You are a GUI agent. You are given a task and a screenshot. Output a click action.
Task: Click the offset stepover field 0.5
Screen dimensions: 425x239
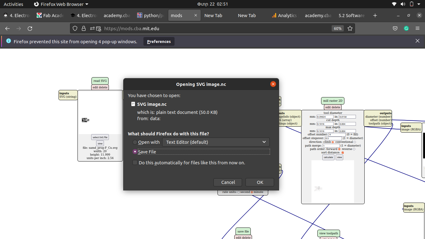[333, 138]
